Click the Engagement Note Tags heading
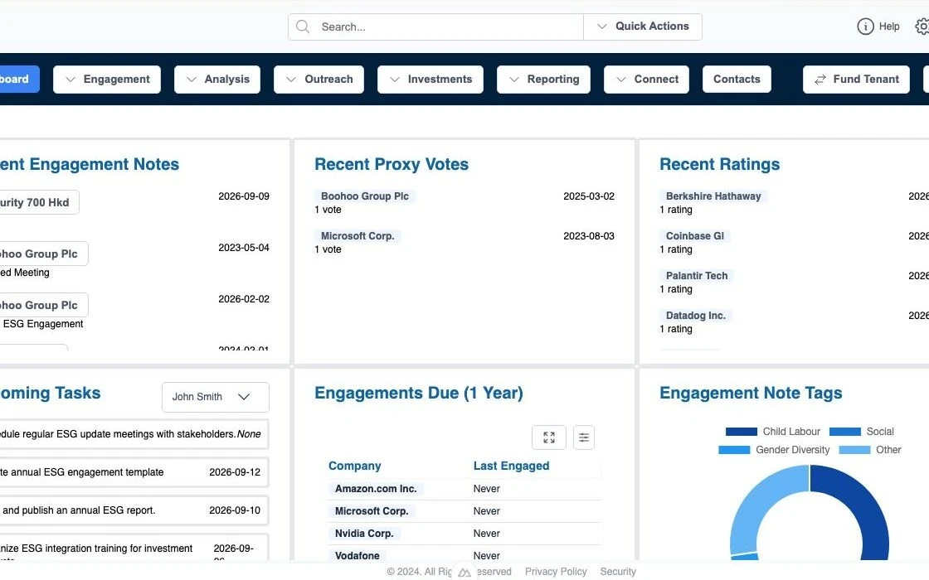This screenshot has height=580, width=929. 751,394
